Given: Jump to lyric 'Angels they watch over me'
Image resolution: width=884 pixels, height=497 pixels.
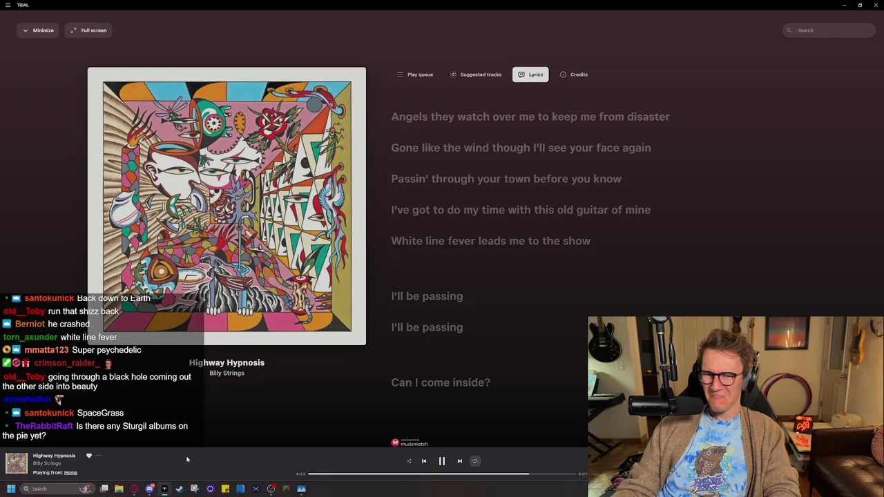Looking at the screenshot, I should point(530,117).
